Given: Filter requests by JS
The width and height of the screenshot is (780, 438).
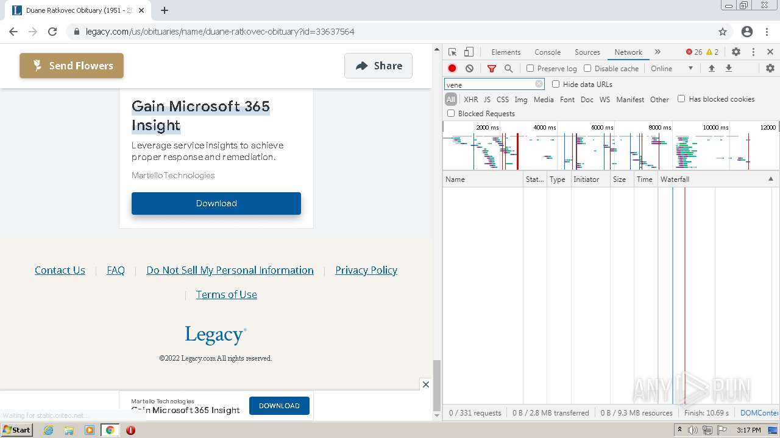Looking at the screenshot, I should 487,99.
